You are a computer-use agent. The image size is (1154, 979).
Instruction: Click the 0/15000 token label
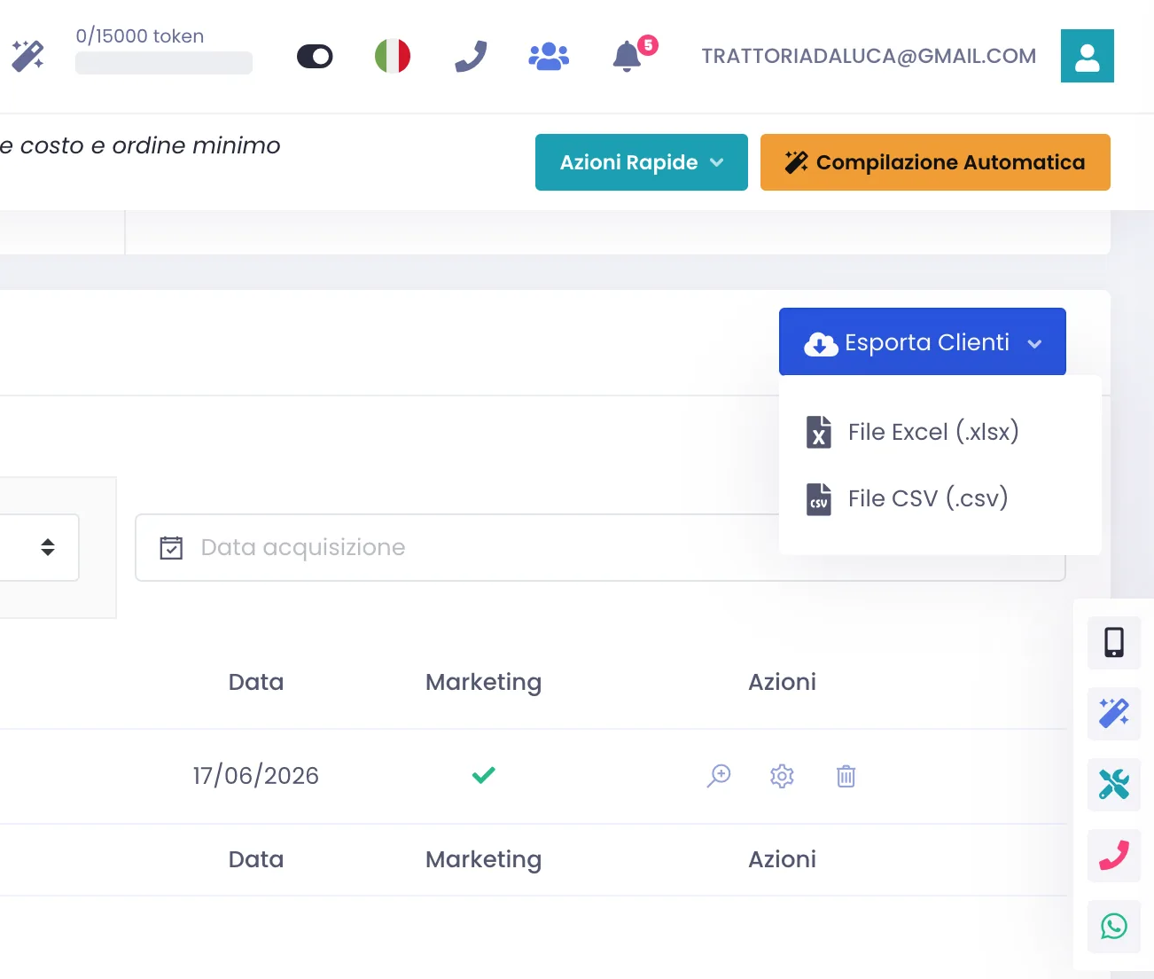(140, 36)
